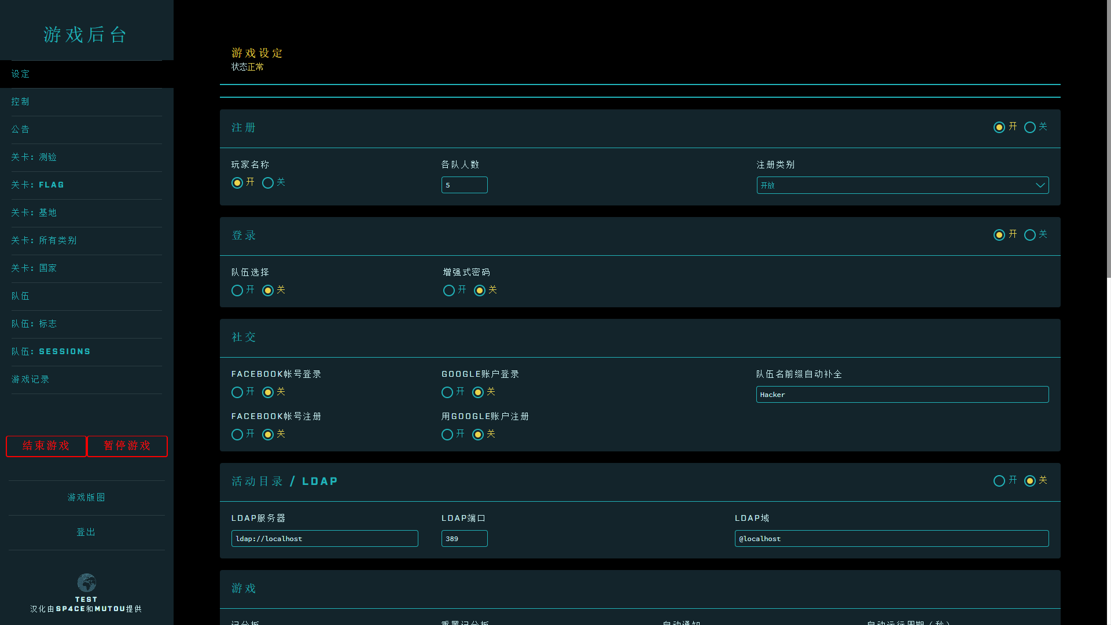Screen dimensions: 1111x625
Task: Open the 控制 section in the sidebar
Action: click(x=20, y=101)
